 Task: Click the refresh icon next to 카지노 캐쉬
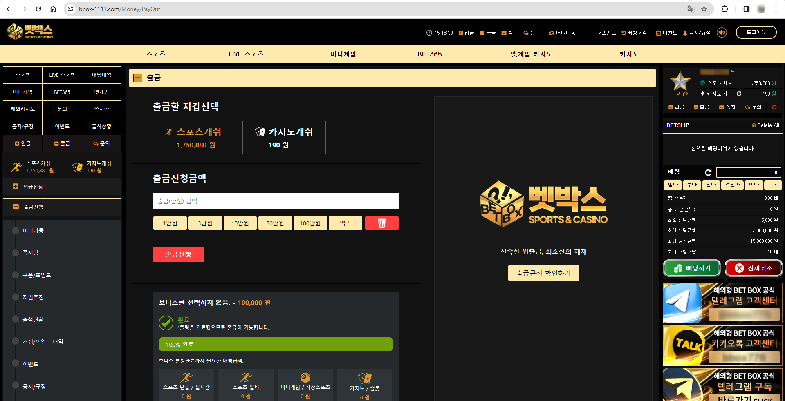[x=739, y=94]
